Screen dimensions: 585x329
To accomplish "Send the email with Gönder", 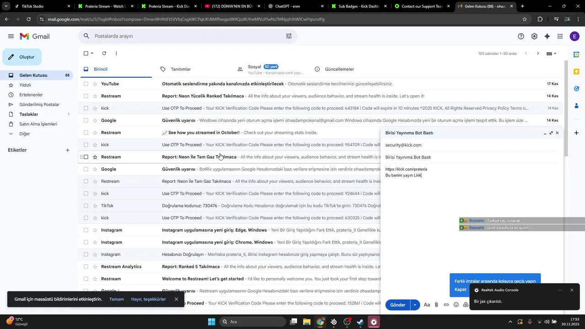I will point(398,305).
